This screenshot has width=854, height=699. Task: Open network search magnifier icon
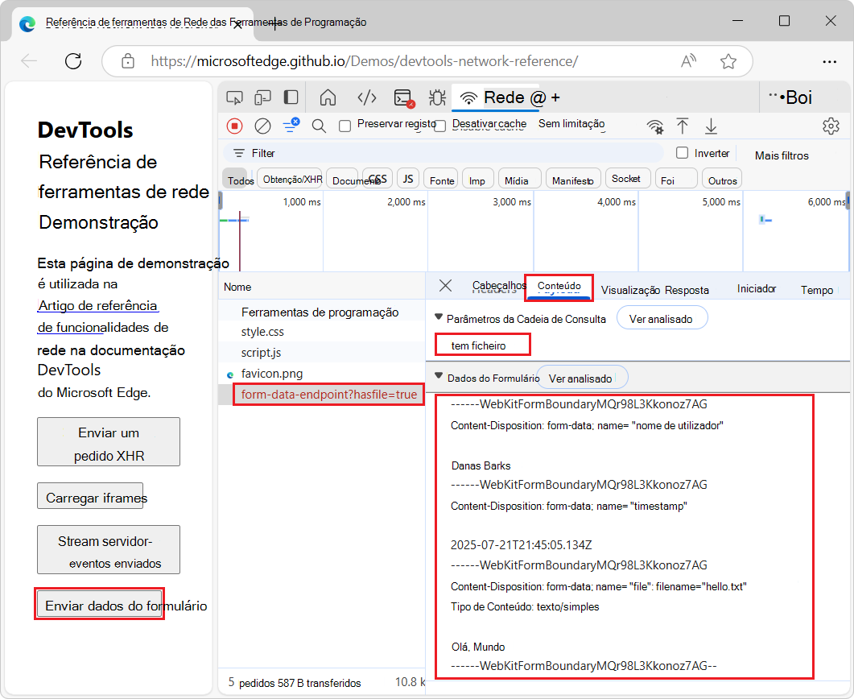(x=319, y=126)
